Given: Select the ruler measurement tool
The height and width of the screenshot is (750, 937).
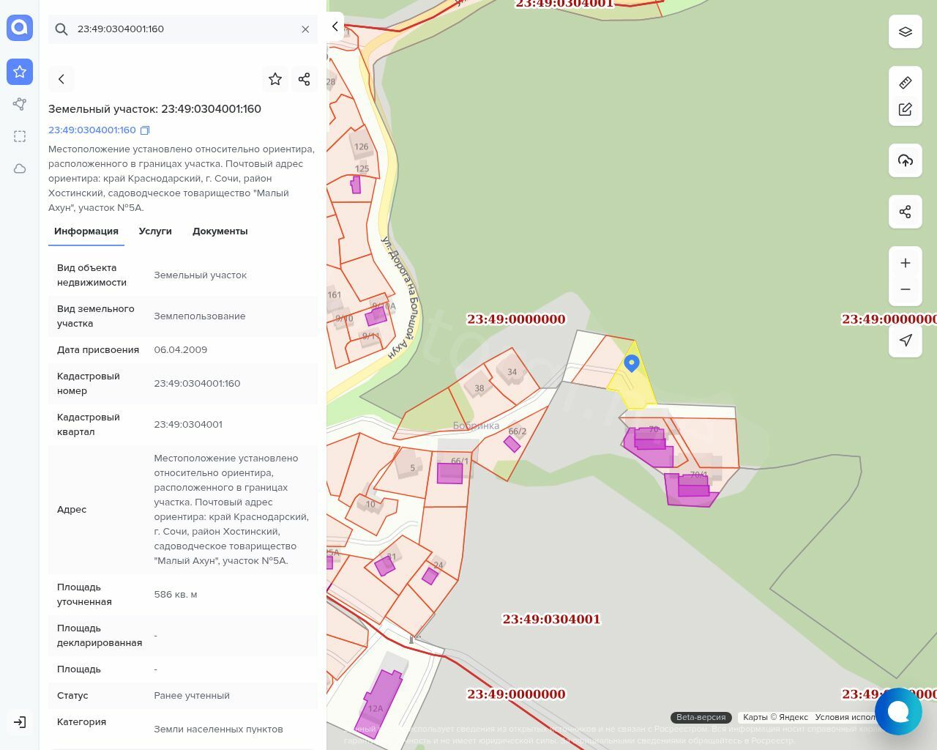Looking at the screenshot, I should point(905,83).
